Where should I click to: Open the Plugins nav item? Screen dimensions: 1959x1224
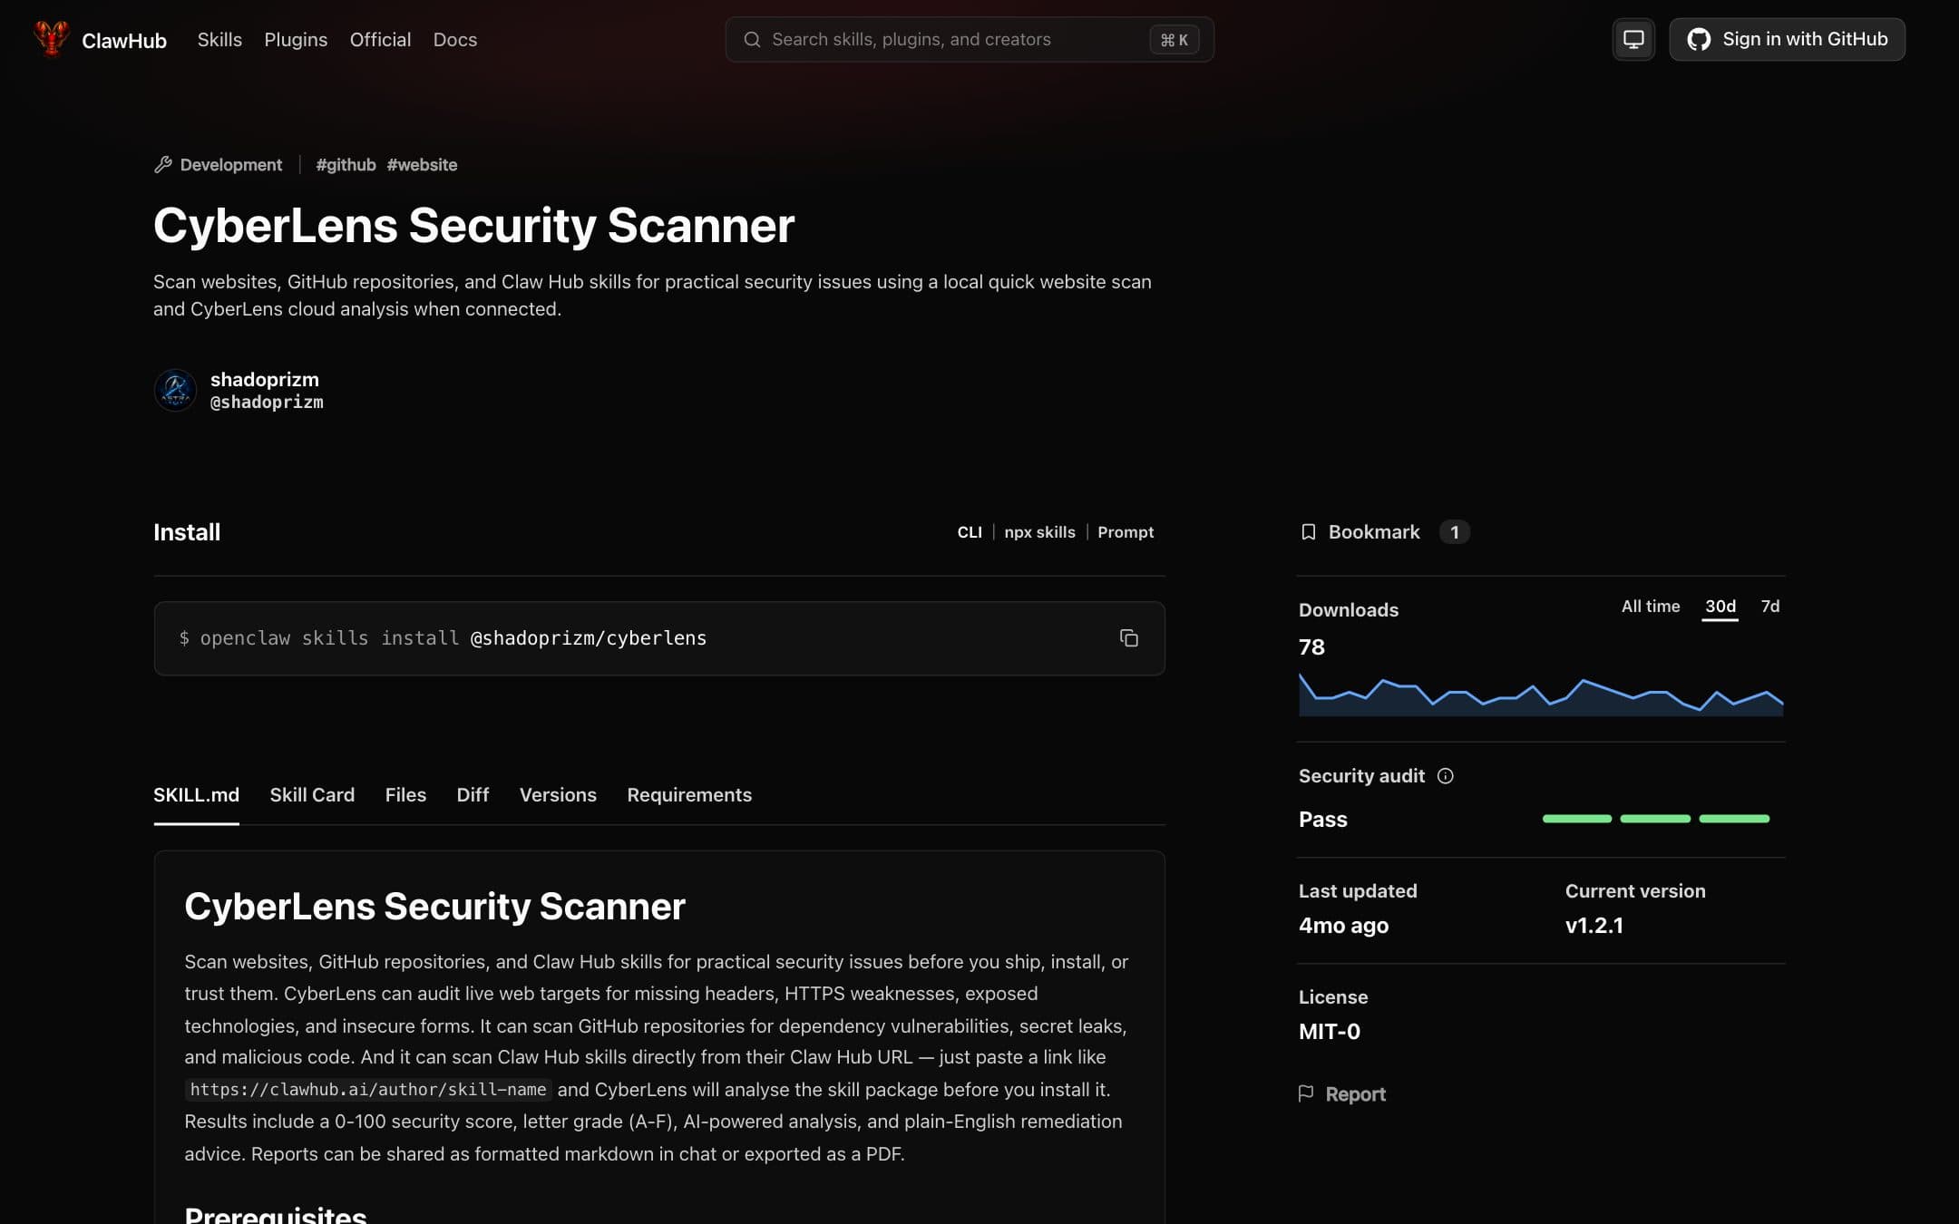296,40
